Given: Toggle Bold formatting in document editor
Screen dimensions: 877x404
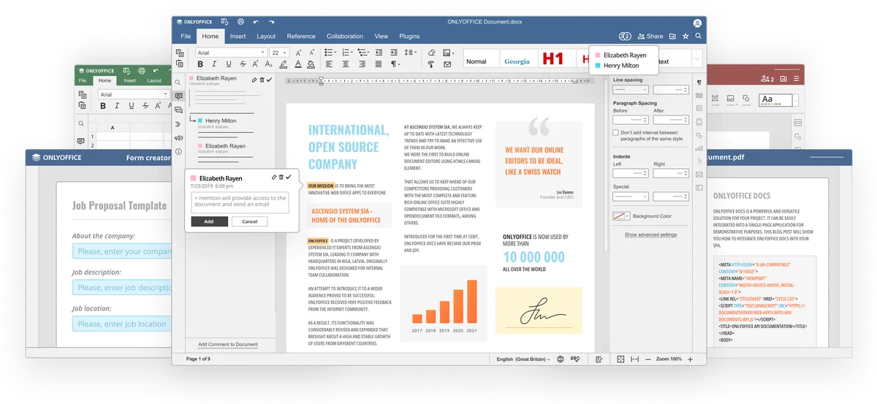Looking at the screenshot, I should [200, 64].
